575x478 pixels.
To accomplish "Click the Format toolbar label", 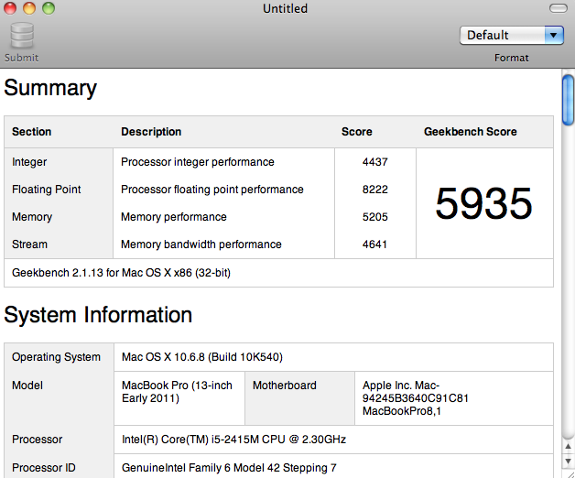I will click(x=512, y=58).
